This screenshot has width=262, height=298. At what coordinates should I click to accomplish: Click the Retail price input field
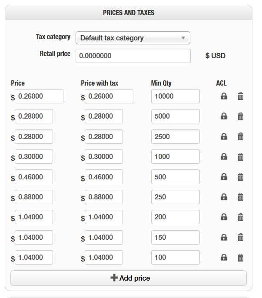tap(133, 56)
